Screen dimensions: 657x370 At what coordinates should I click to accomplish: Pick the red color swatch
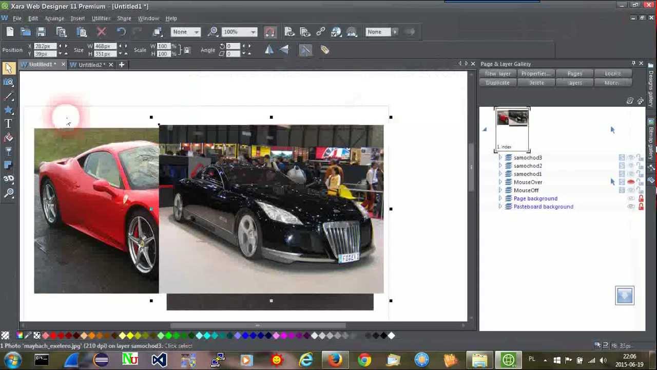[x=53, y=336]
